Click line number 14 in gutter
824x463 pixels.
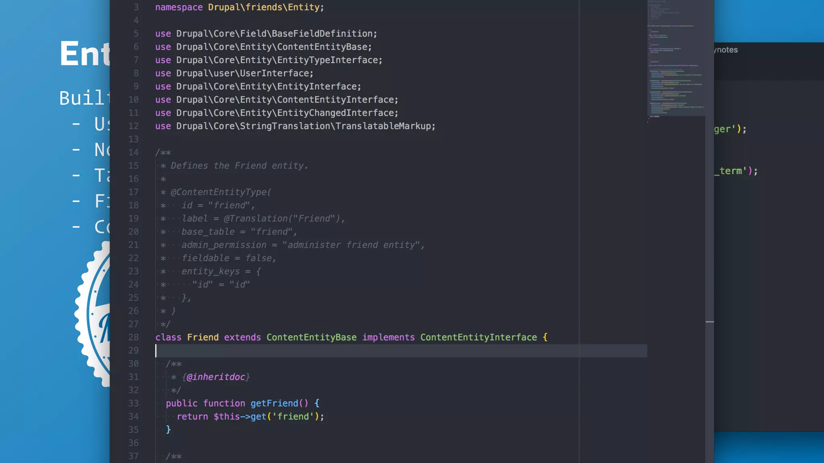pyautogui.click(x=133, y=152)
